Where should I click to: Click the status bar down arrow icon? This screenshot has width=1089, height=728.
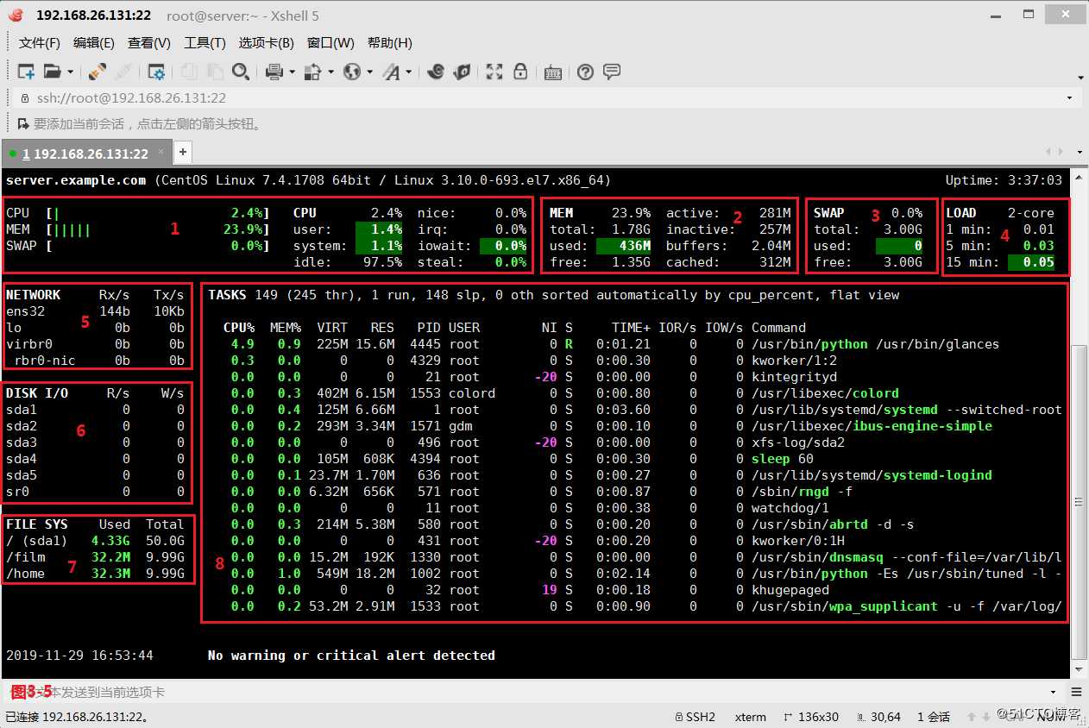[987, 717]
